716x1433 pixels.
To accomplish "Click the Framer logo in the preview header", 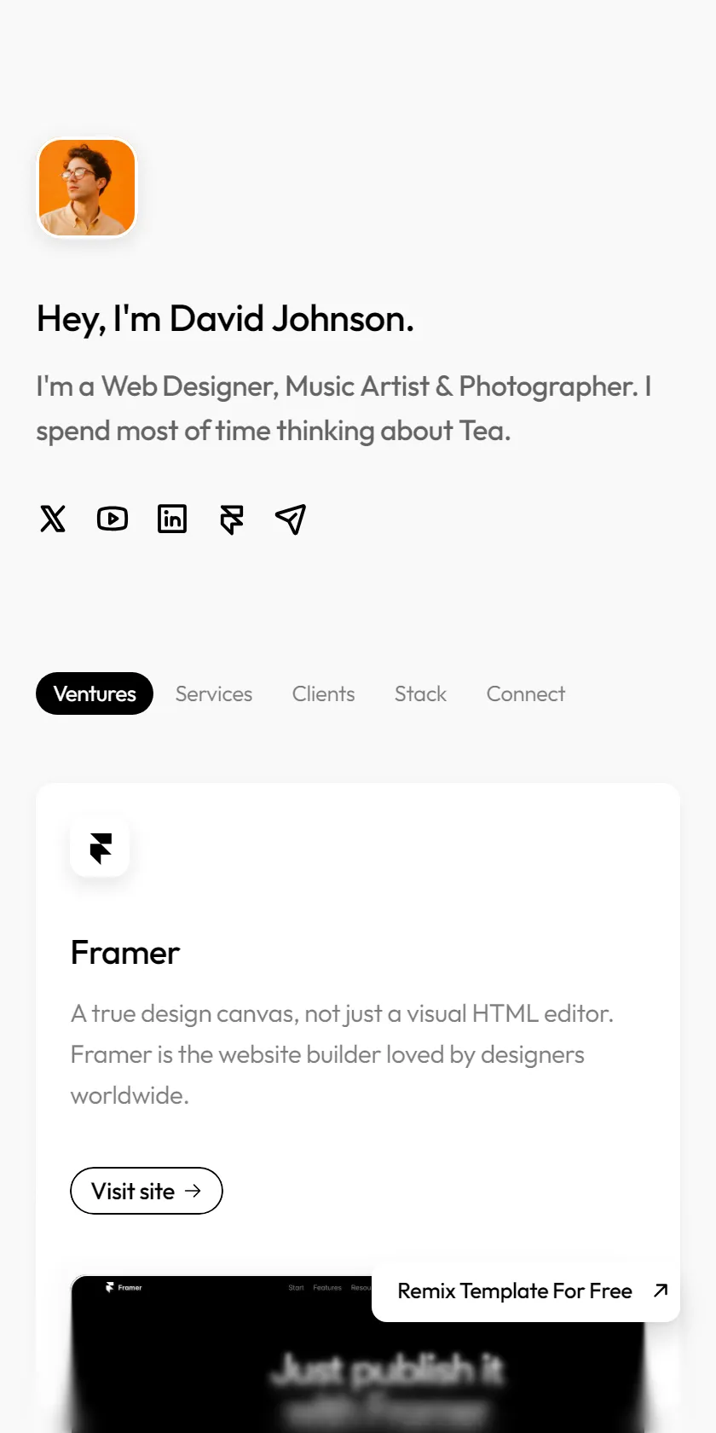I will coord(124,1288).
